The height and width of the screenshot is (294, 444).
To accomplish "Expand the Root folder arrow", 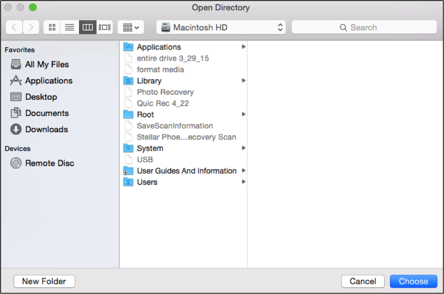I will (x=244, y=114).
